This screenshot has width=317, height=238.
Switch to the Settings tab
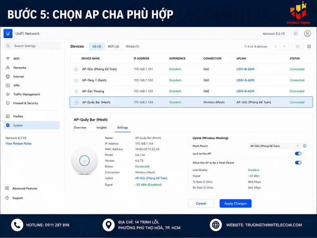point(122,127)
